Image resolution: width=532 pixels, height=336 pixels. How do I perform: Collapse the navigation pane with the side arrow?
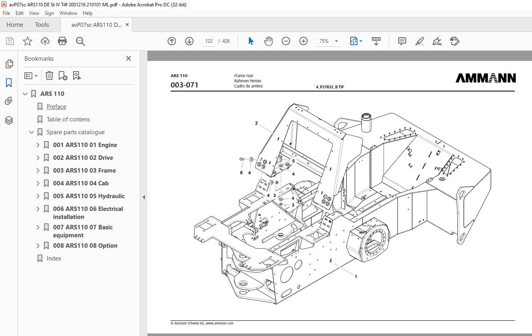144,197
